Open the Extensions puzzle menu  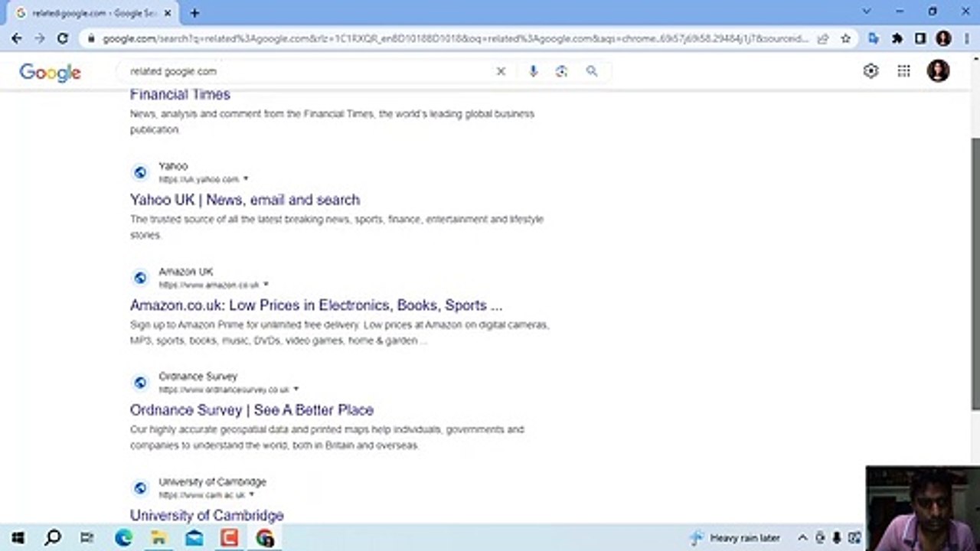[x=897, y=38]
